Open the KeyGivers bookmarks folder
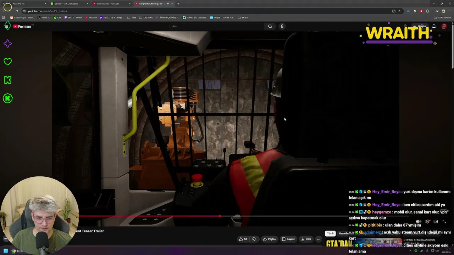The image size is (454, 255). (x=146, y=18)
